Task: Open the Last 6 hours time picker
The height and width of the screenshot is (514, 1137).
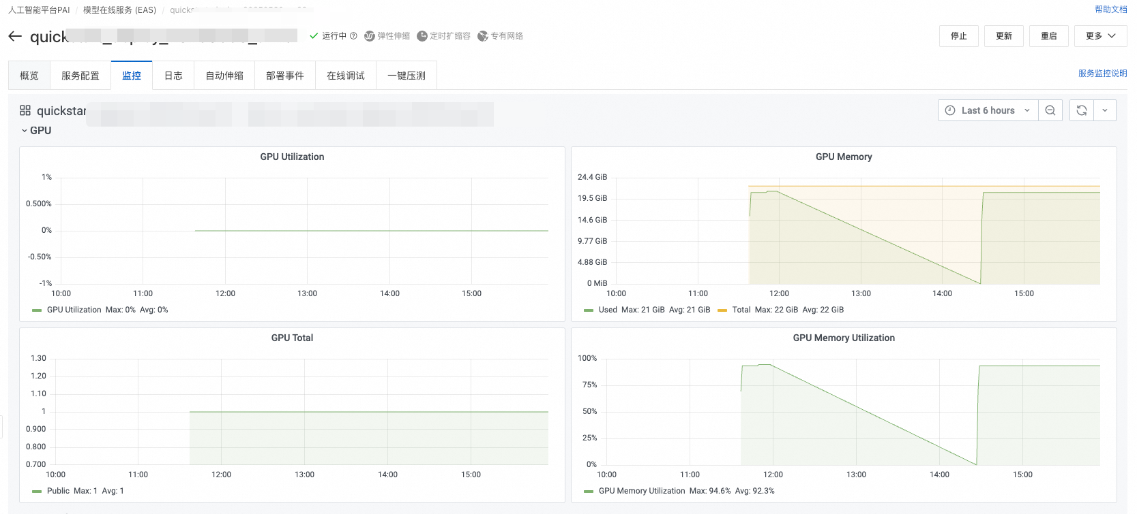Action: (x=988, y=110)
